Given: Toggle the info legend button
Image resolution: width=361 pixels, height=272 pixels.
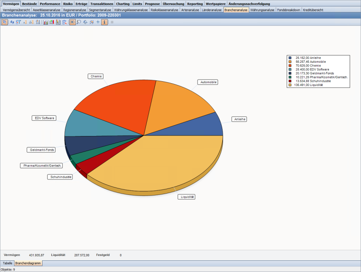Looking at the screenshot, I should [x=104, y=22].
